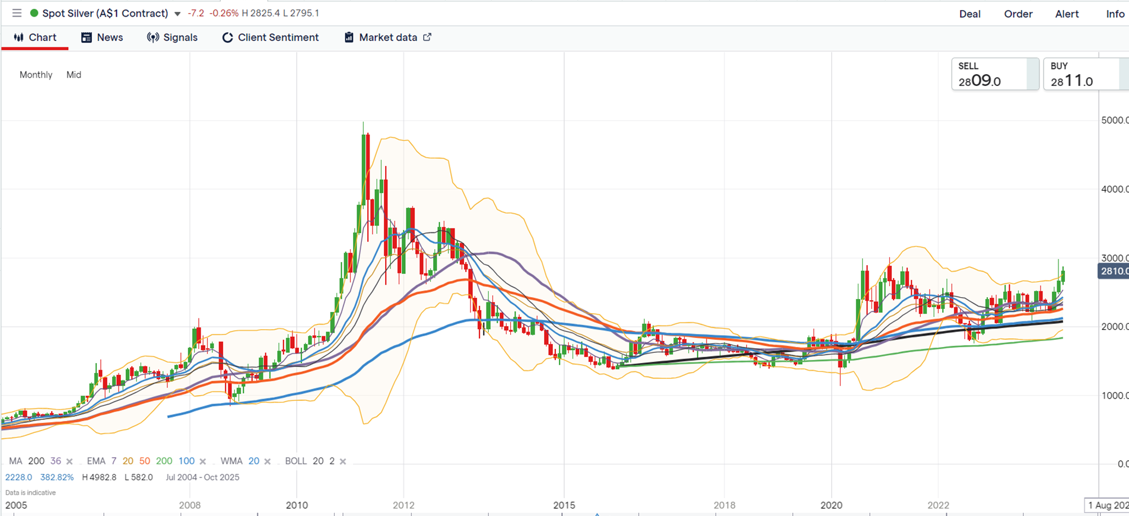Select the red EMA 50 period value

[x=145, y=461]
